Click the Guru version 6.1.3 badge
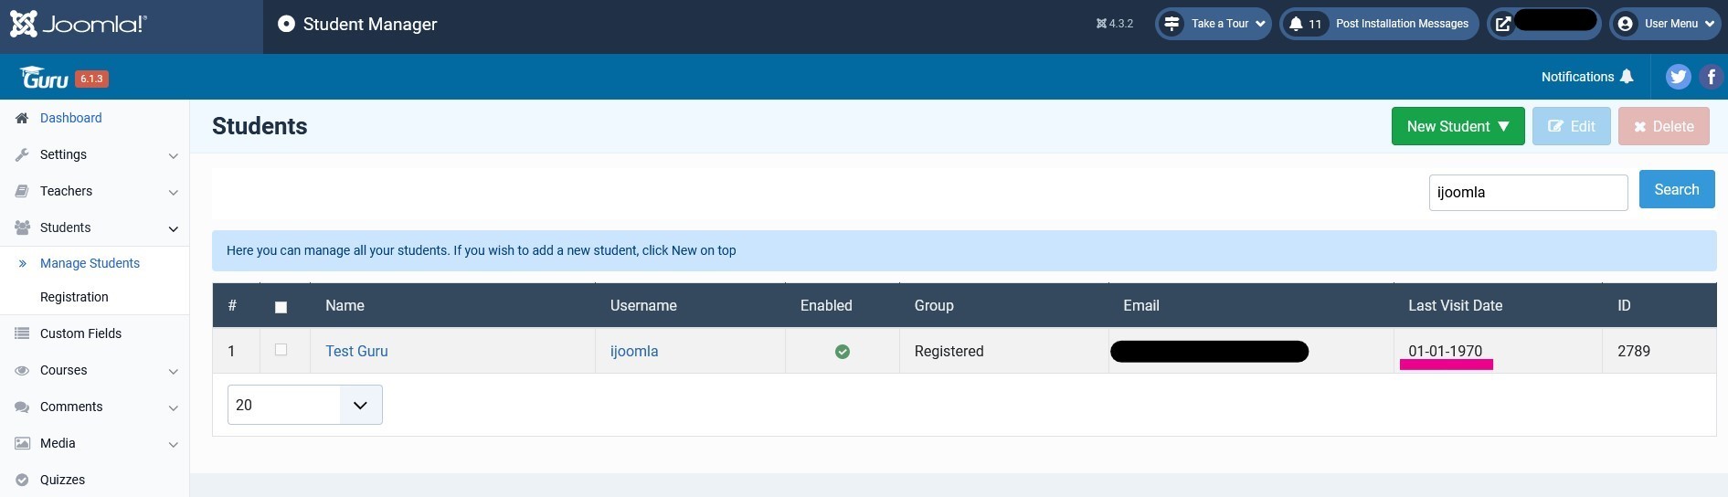 pyautogui.click(x=91, y=79)
